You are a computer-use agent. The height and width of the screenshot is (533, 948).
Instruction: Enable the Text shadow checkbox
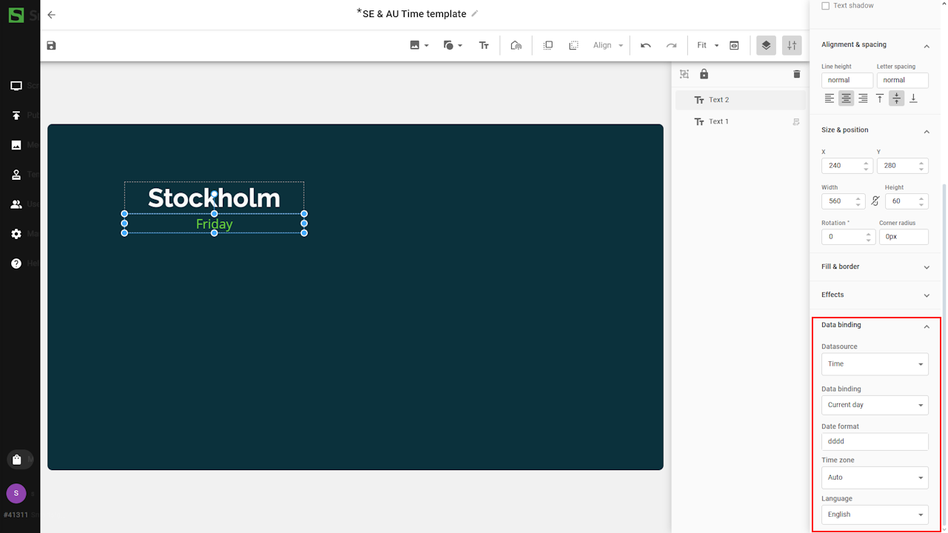click(826, 6)
